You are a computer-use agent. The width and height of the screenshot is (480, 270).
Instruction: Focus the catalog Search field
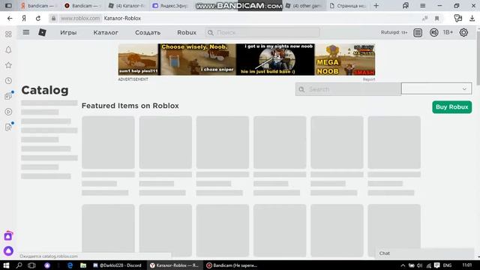348,89
